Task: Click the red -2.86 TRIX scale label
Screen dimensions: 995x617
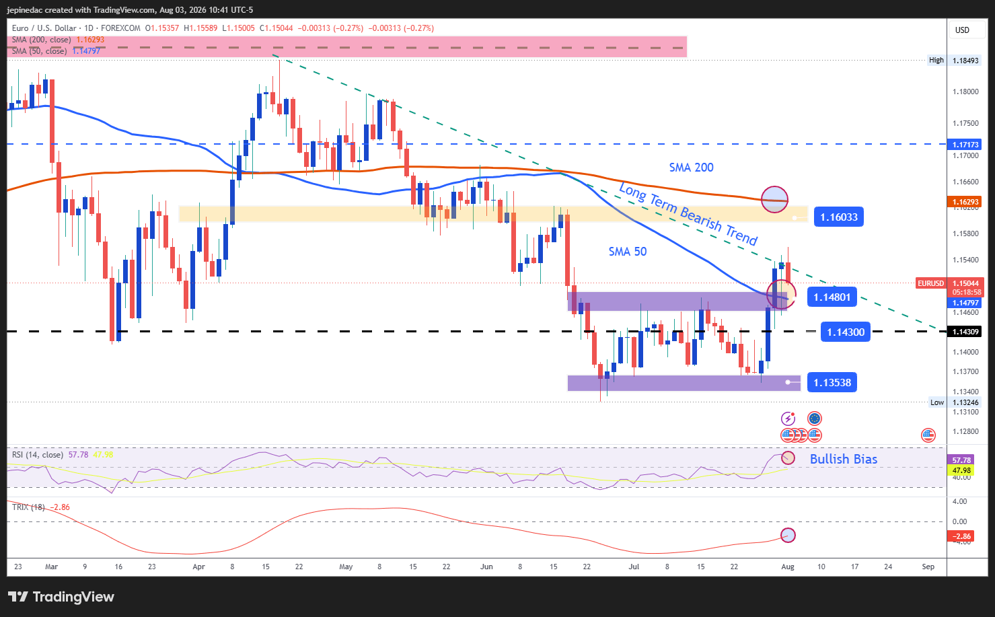Action: tap(961, 536)
